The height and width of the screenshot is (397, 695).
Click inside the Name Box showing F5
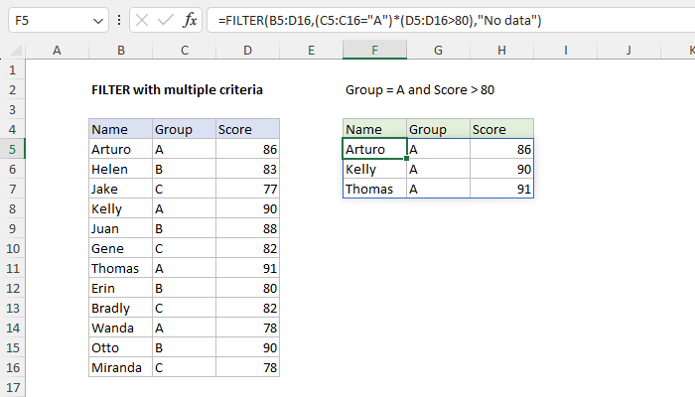tap(45, 20)
